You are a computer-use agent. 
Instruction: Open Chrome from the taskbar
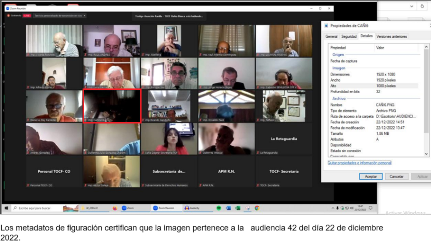point(257,208)
